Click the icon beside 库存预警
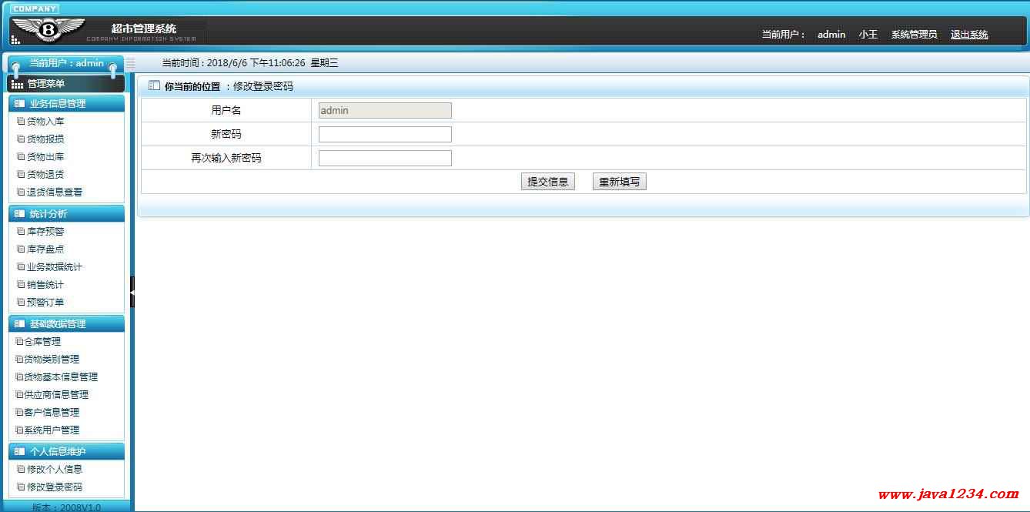 pos(21,231)
